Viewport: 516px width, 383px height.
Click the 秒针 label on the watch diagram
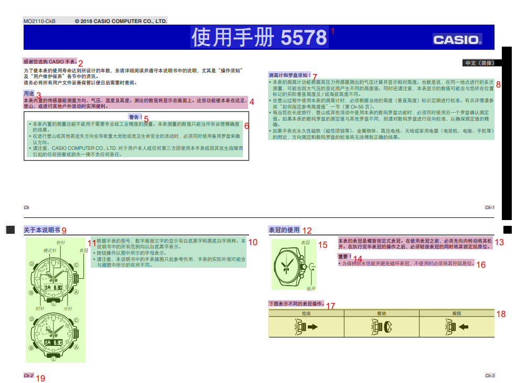(61, 243)
